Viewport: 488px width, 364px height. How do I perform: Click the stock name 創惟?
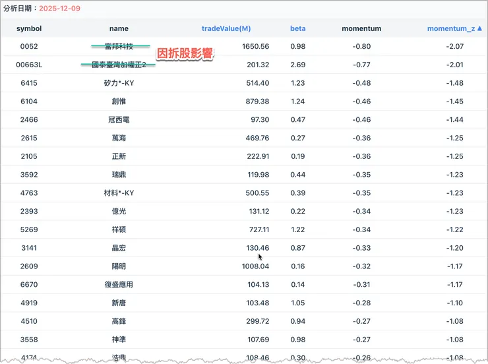(x=119, y=102)
